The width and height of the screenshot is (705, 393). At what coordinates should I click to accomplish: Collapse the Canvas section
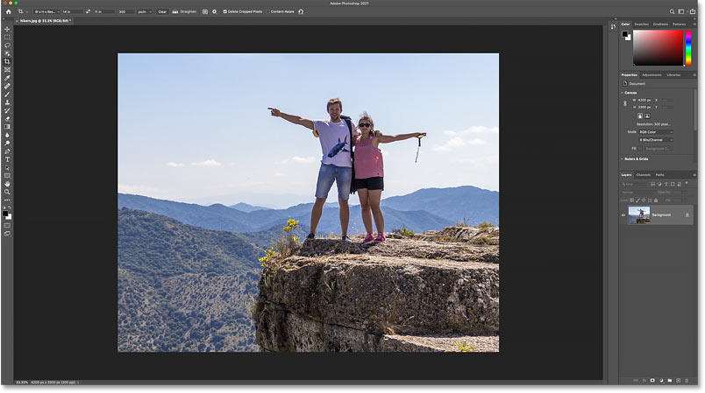(623, 93)
